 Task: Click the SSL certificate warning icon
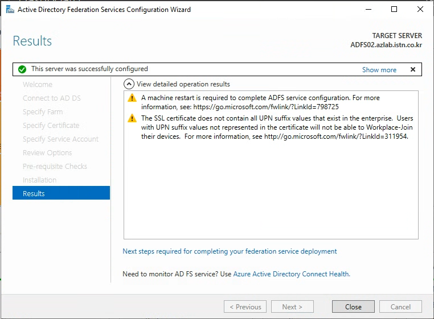(x=132, y=118)
